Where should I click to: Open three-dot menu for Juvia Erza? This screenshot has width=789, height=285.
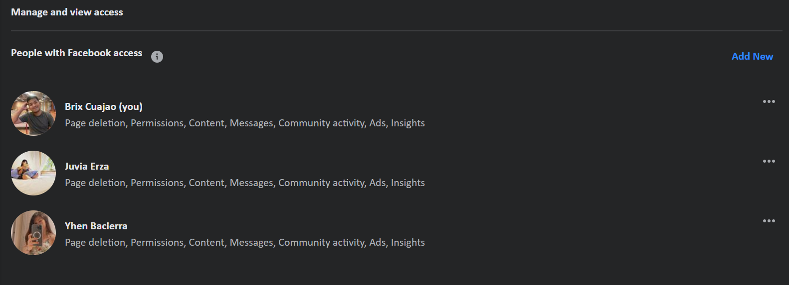[769, 161]
